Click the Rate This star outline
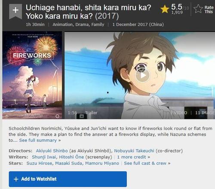Screen dimensions: 215x189 coord(198,9)
